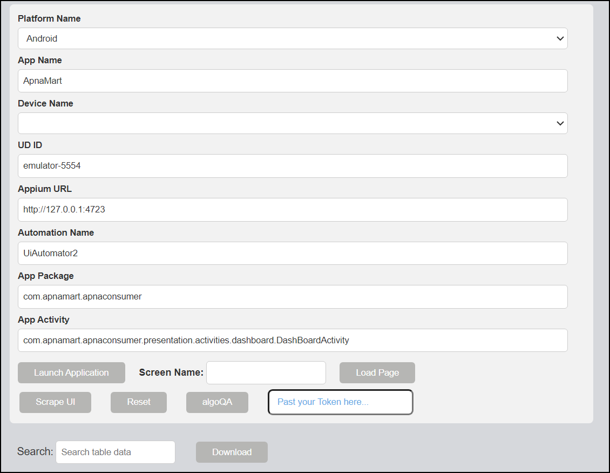Select the Automation Name field showing UiAutomator2

pyautogui.click(x=293, y=253)
